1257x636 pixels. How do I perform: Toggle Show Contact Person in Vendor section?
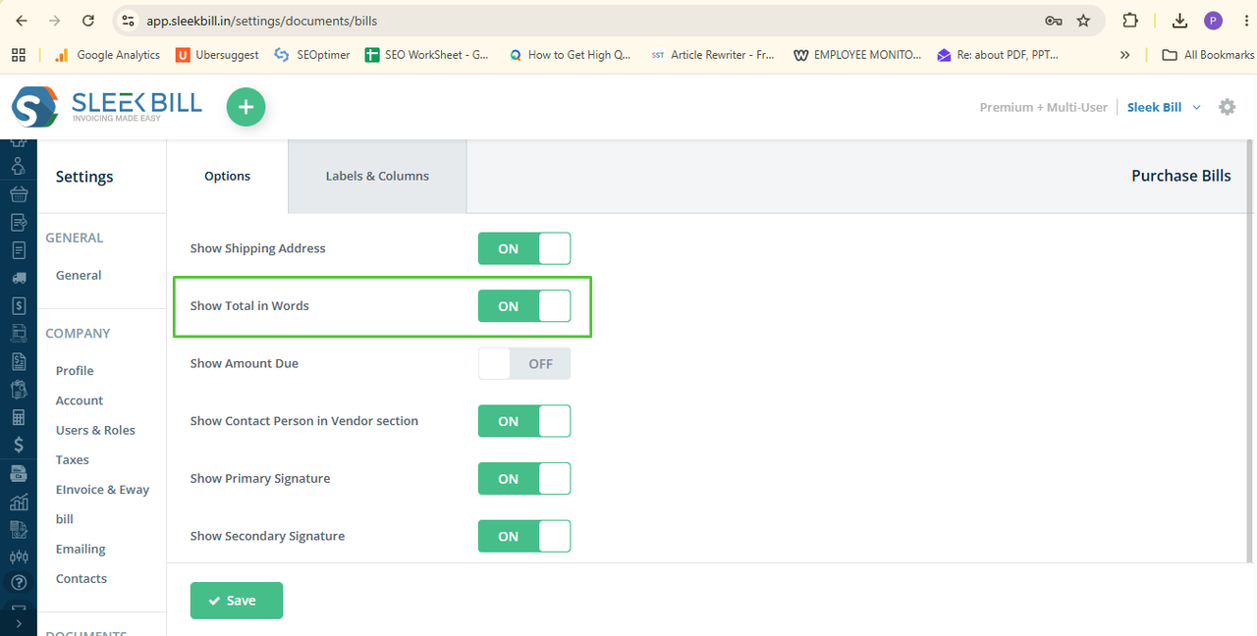point(524,421)
